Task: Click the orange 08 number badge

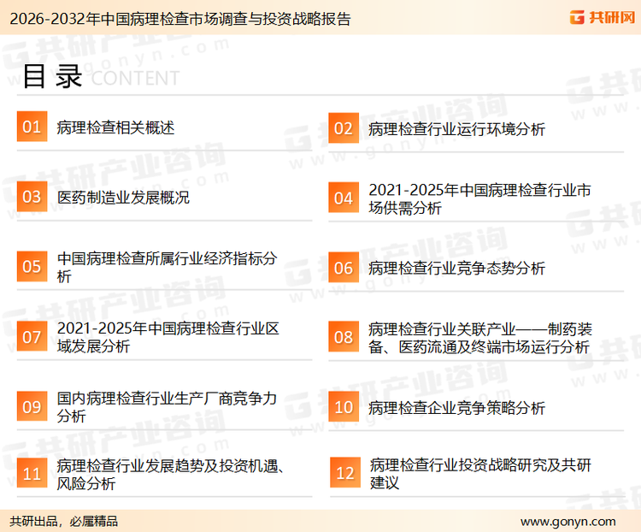Action: click(x=344, y=337)
